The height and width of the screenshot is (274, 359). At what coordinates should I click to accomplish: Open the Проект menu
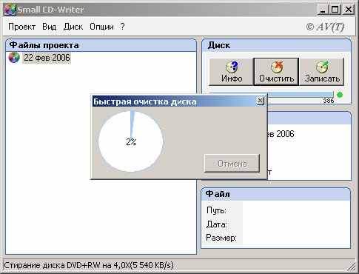[21, 27]
